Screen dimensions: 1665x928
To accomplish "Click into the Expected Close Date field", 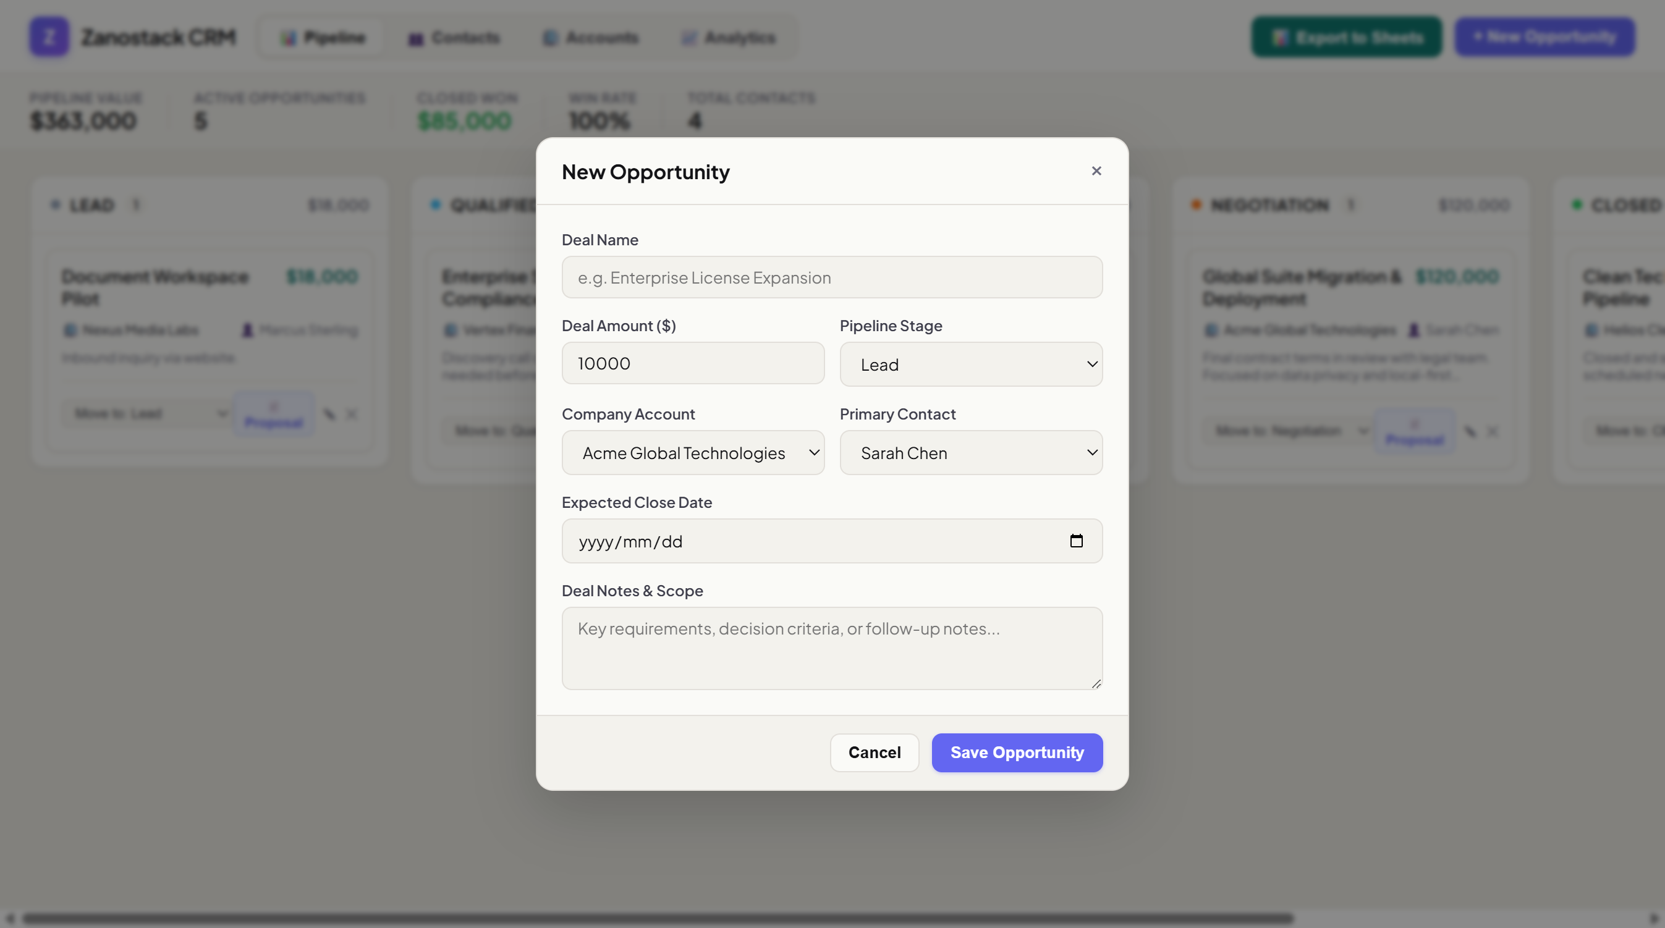I will coord(832,541).
